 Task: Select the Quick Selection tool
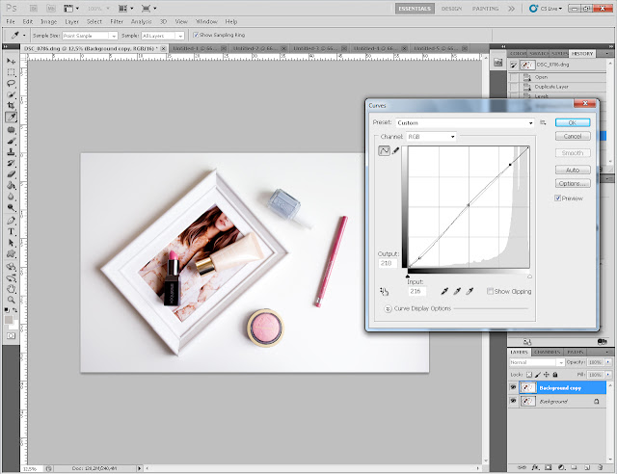[x=11, y=94]
